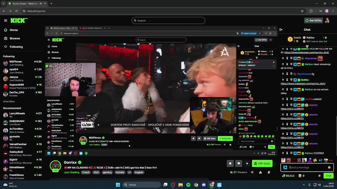The width and height of the screenshot is (337, 189).
Task: Send message with the Chat button
Action: (x=329, y=176)
